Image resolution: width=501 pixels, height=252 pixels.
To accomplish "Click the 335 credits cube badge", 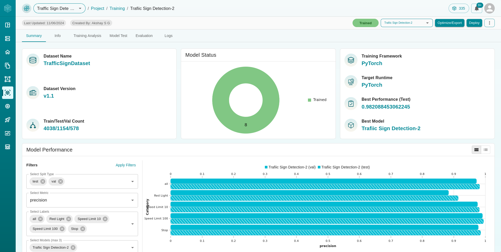I will pyautogui.click(x=459, y=8).
